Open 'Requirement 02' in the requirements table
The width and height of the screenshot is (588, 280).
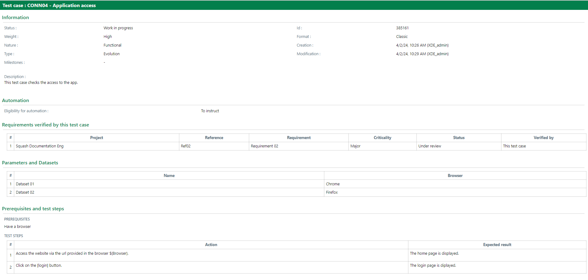tap(264, 146)
